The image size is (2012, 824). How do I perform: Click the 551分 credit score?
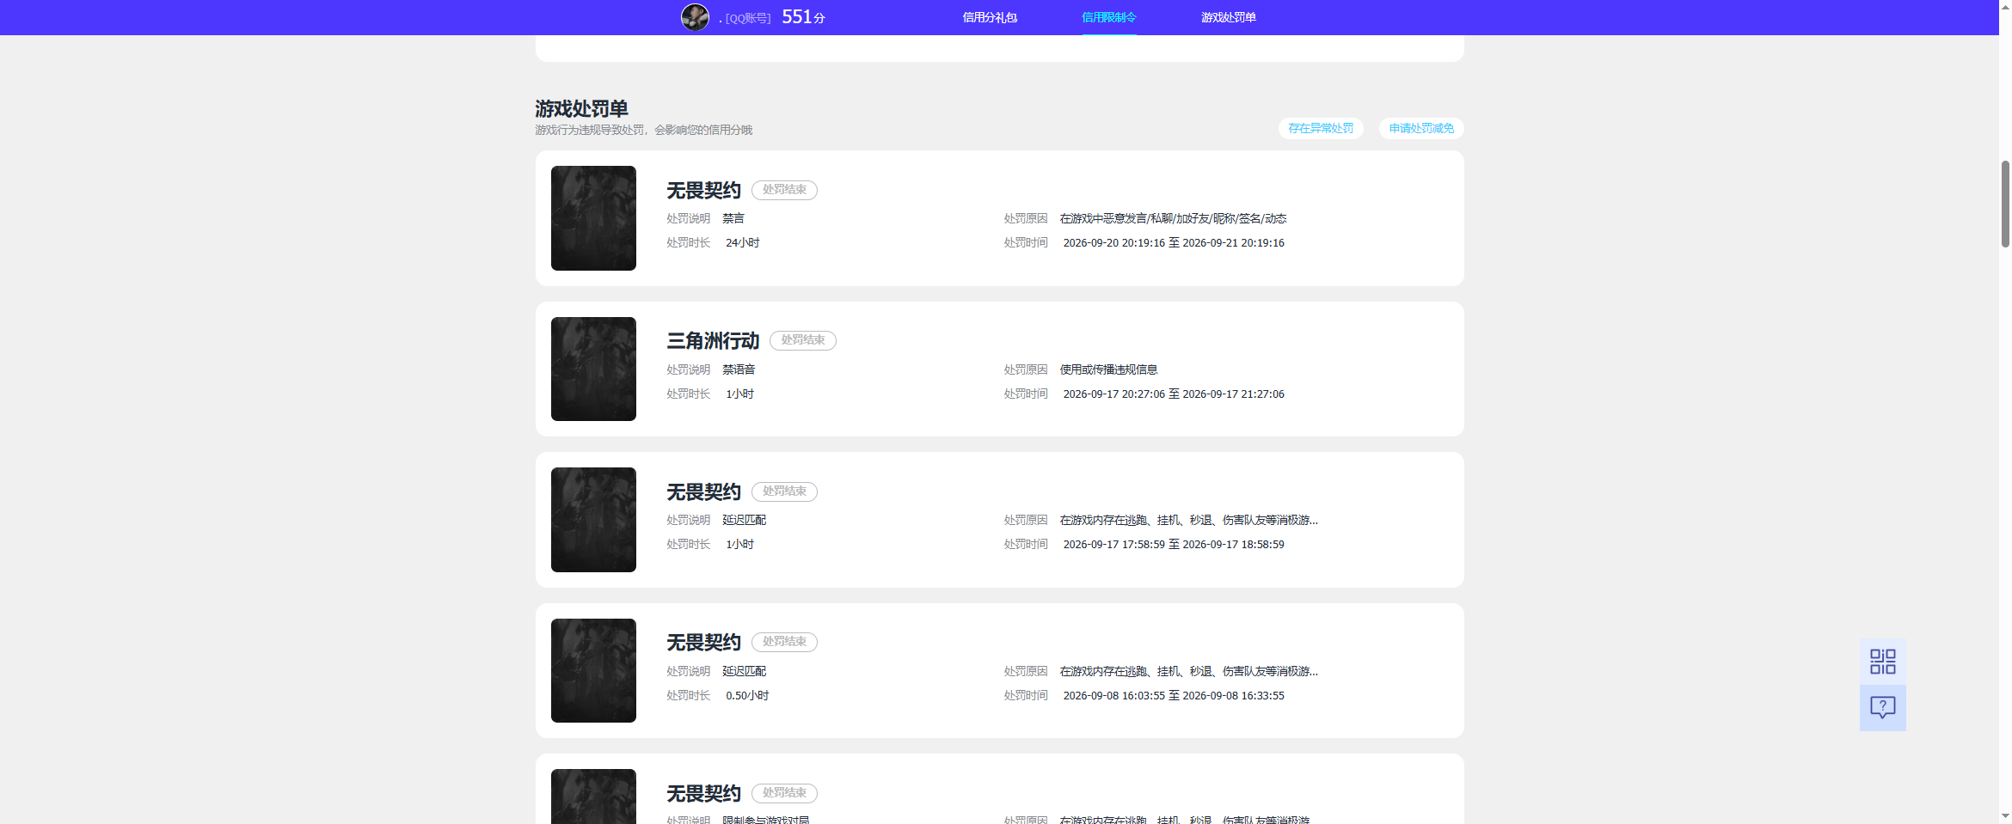pyautogui.click(x=803, y=17)
